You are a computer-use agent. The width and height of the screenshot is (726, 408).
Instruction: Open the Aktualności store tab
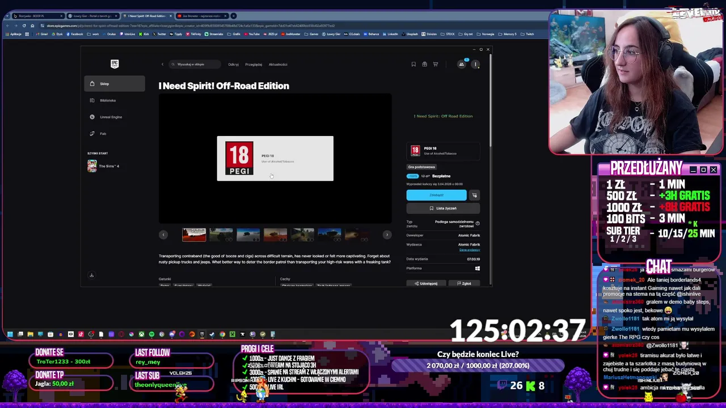coord(278,64)
